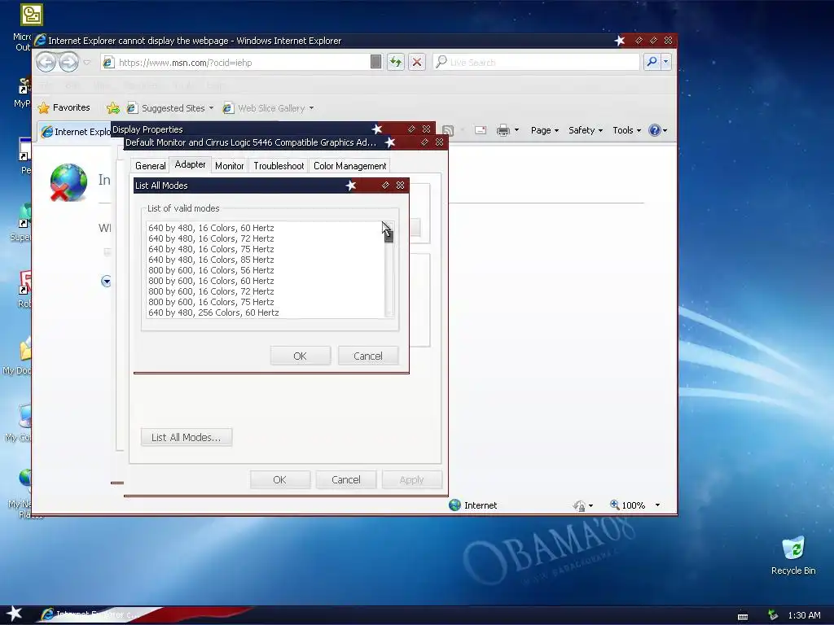Click the Live Search input box
The width and height of the screenshot is (834, 625).
(536, 62)
